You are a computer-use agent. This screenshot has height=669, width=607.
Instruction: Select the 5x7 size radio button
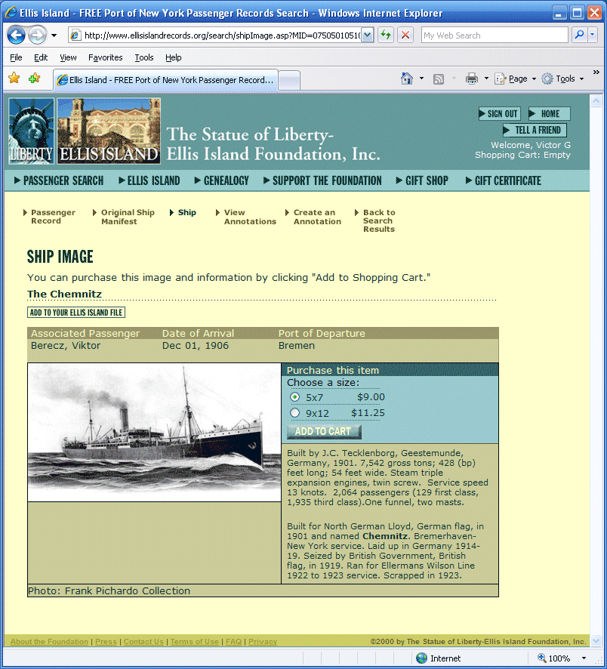click(x=294, y=397)
